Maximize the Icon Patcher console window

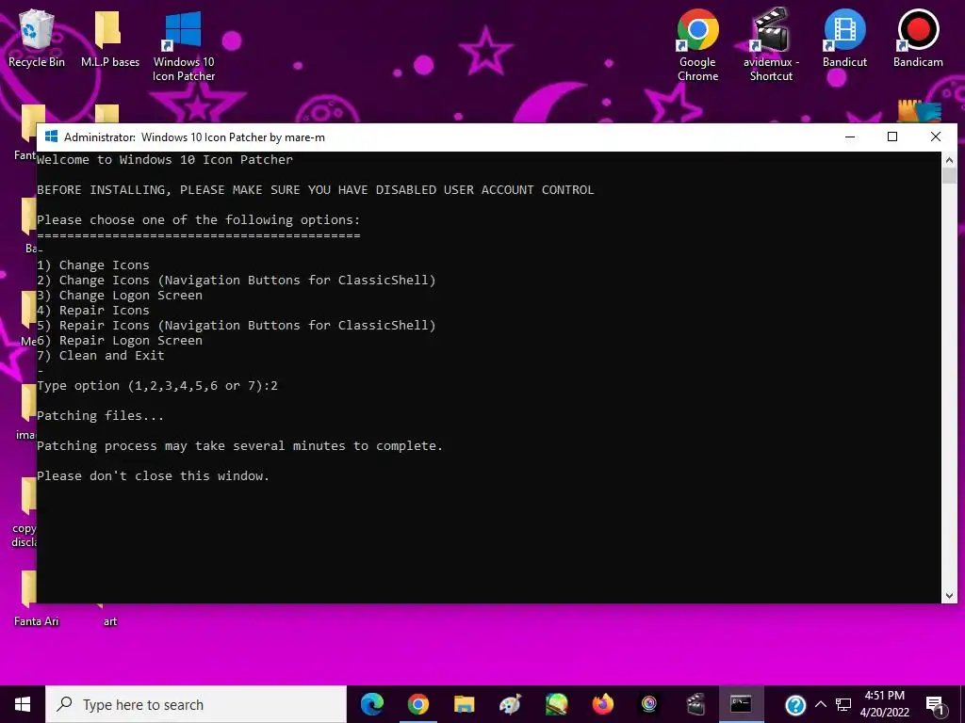[x=892, y=137]
